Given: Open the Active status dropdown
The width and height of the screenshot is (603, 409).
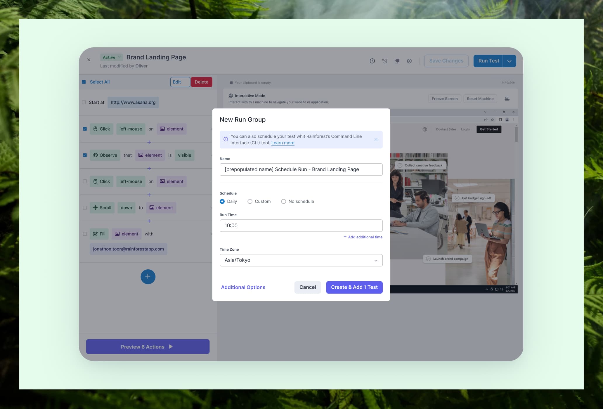Looking at the screenshot, I should (111, 57).
